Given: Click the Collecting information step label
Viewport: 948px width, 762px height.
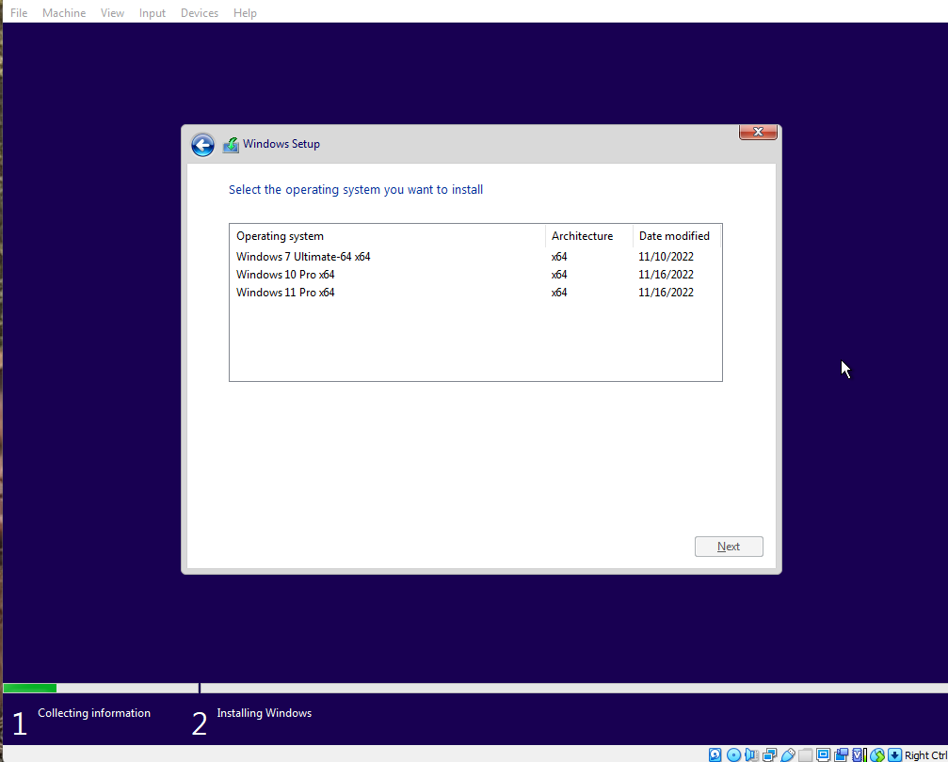Looking at the screenshot, I should (x=94, y=713).
